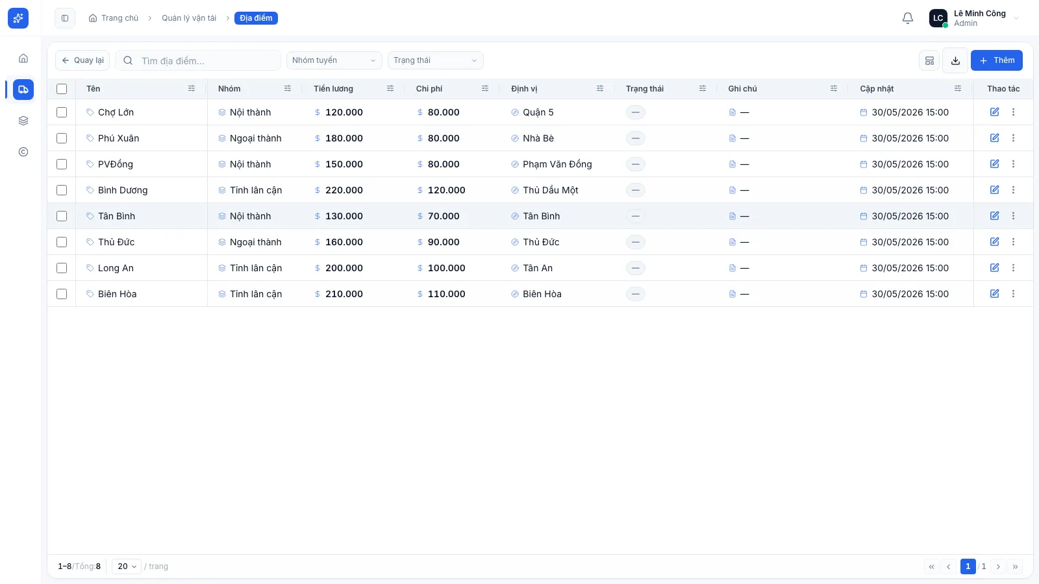Check the Biên Hòa row checkbox

coord(62,294)
